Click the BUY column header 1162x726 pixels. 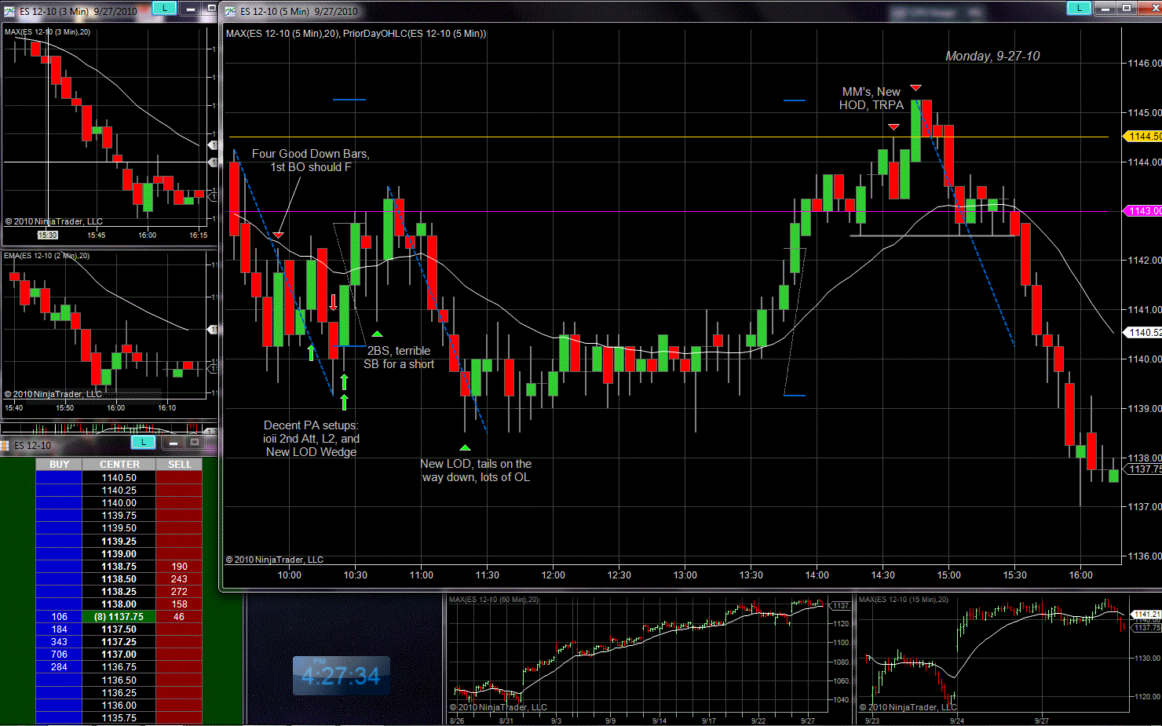59,465
